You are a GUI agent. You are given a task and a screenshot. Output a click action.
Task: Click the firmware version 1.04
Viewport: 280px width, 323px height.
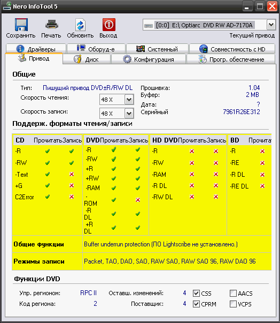pos(254,88)
